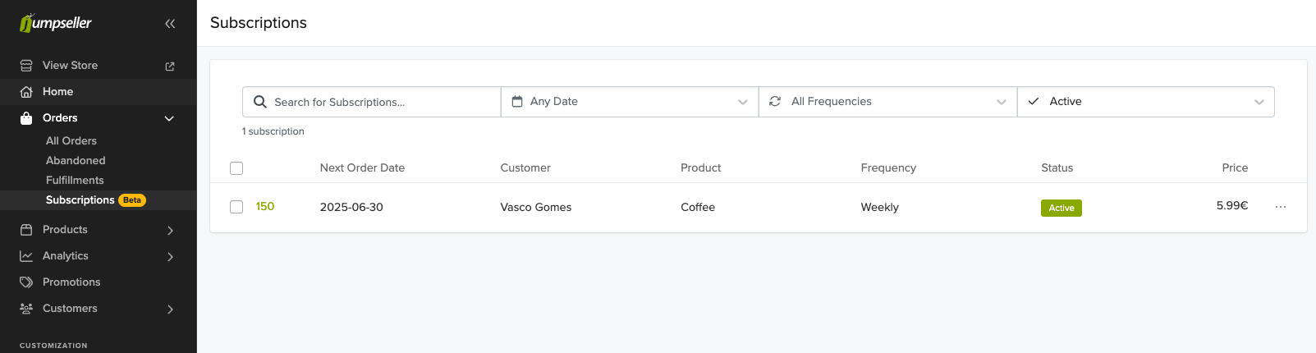Image resolution: width=1316 pixels, height=353 pixels.
Task: Click the Orders shopping bag icon
Action: [26, 118]
